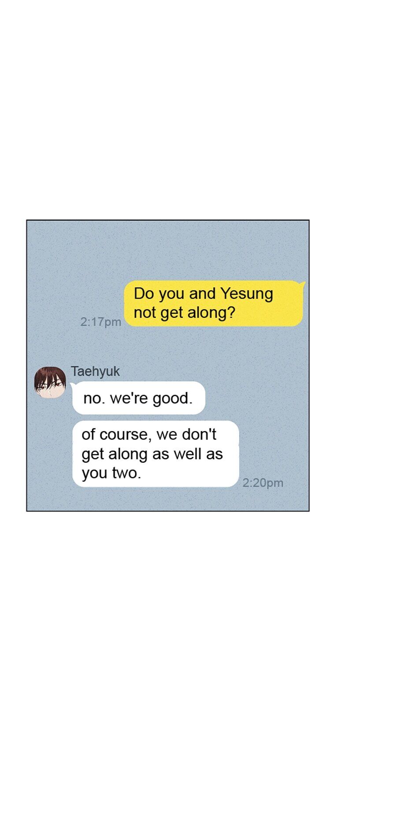The image size is (414, 826).
Task: Click the tail of Taehyuk's first bubble
Action: (74, 385)
